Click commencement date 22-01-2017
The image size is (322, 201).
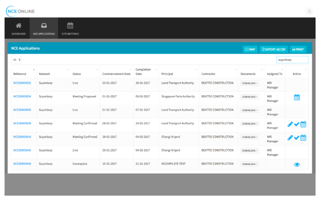(109, 83)
